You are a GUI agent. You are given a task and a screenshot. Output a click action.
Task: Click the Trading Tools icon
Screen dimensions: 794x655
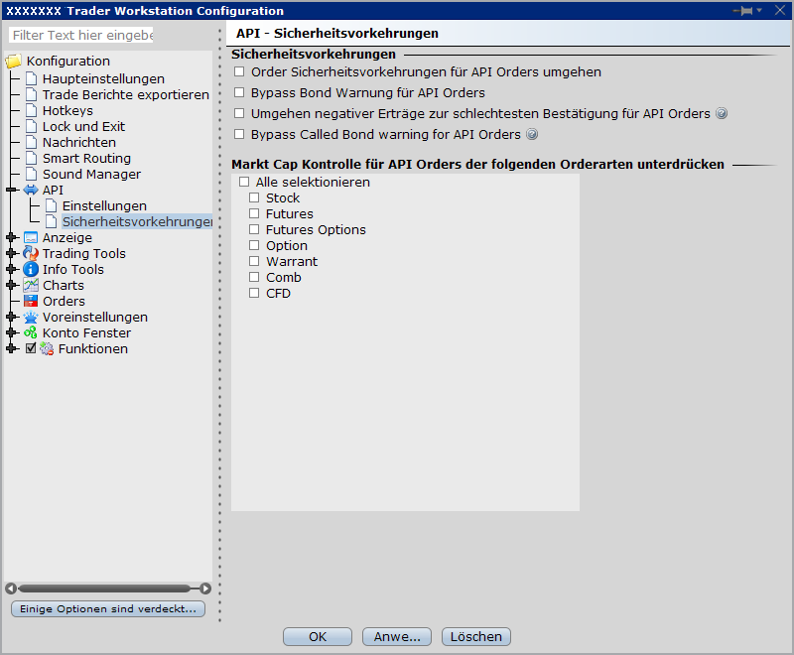(x=31, y=254)
